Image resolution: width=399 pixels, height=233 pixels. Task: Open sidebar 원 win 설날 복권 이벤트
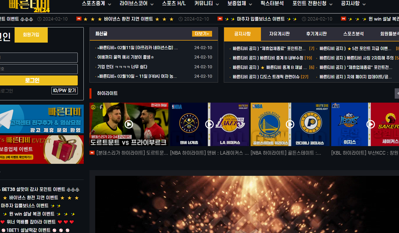point(32,214)
